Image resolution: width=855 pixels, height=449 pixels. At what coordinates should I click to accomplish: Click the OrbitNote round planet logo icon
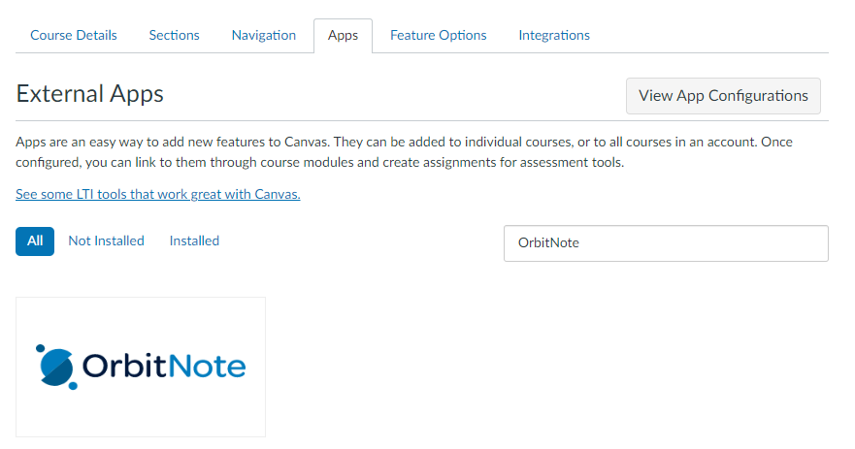58,366
